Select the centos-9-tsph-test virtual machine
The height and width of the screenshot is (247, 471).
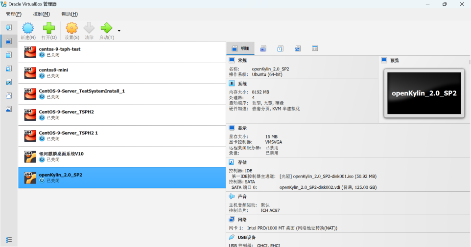click(x=122, y=52)
